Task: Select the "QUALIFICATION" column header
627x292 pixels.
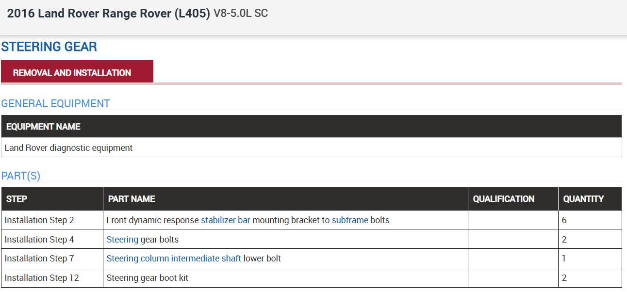Action: pos(504,199)
